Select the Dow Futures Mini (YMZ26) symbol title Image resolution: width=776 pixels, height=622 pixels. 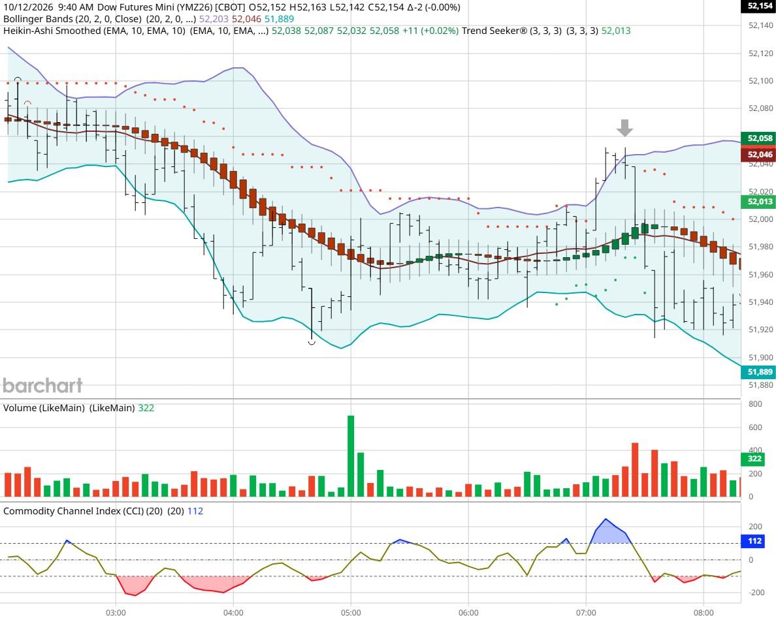154,7
